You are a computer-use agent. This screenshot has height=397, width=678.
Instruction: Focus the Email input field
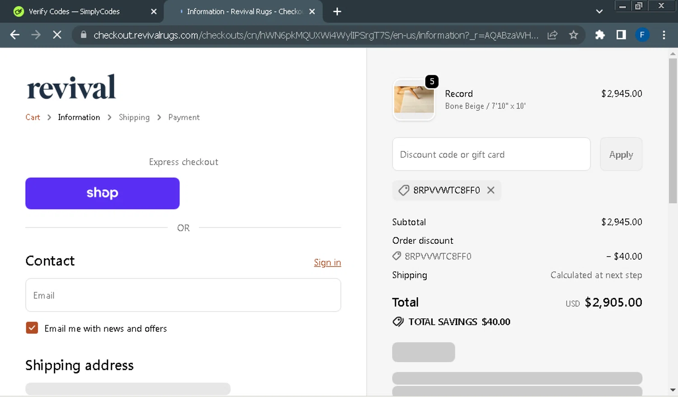183,295
